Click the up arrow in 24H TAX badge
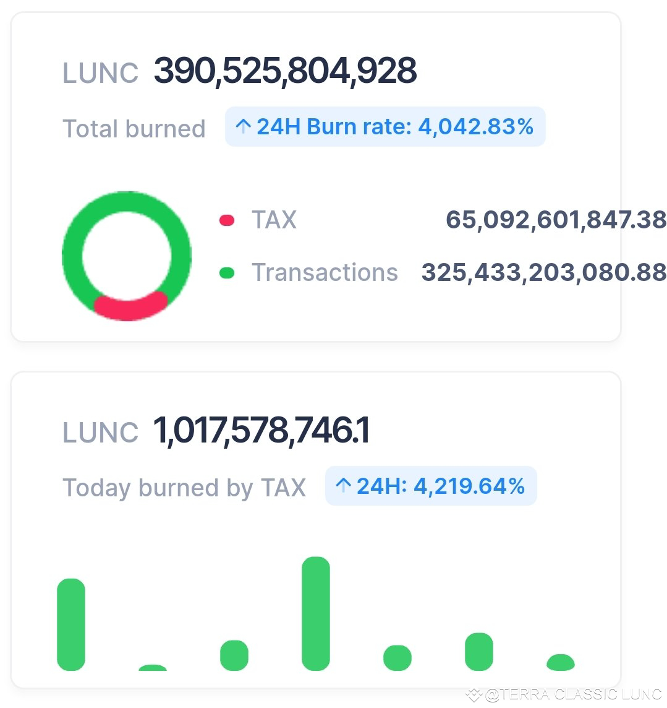667x708 pixels. tap(343, 486)
